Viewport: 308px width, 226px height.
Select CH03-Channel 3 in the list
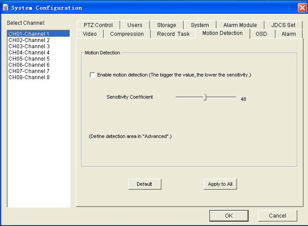tap(39, 46)
